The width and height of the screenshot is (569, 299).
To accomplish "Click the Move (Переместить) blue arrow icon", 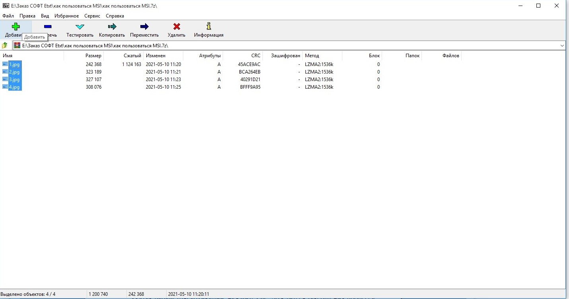I will tap(144, 27).
